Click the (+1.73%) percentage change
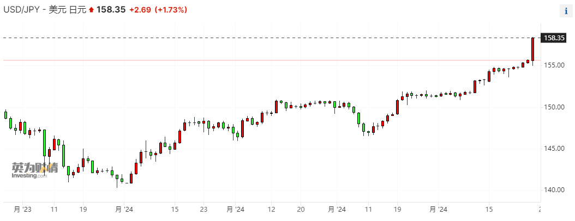The image size is (575, 221). [171, 10]
